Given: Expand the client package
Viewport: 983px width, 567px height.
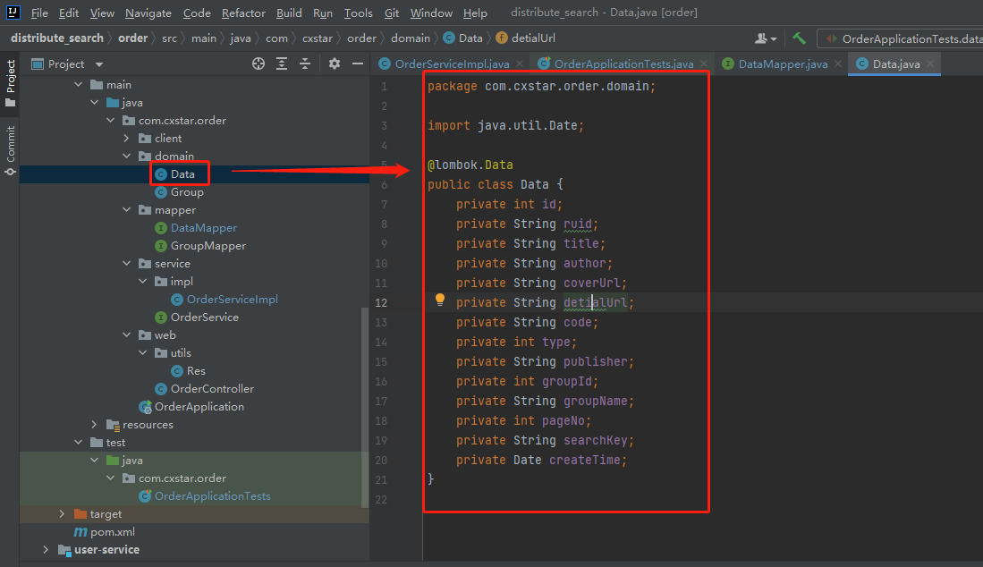Looking at the screenshot, I should pyautogui.click(x=127, y=139).
